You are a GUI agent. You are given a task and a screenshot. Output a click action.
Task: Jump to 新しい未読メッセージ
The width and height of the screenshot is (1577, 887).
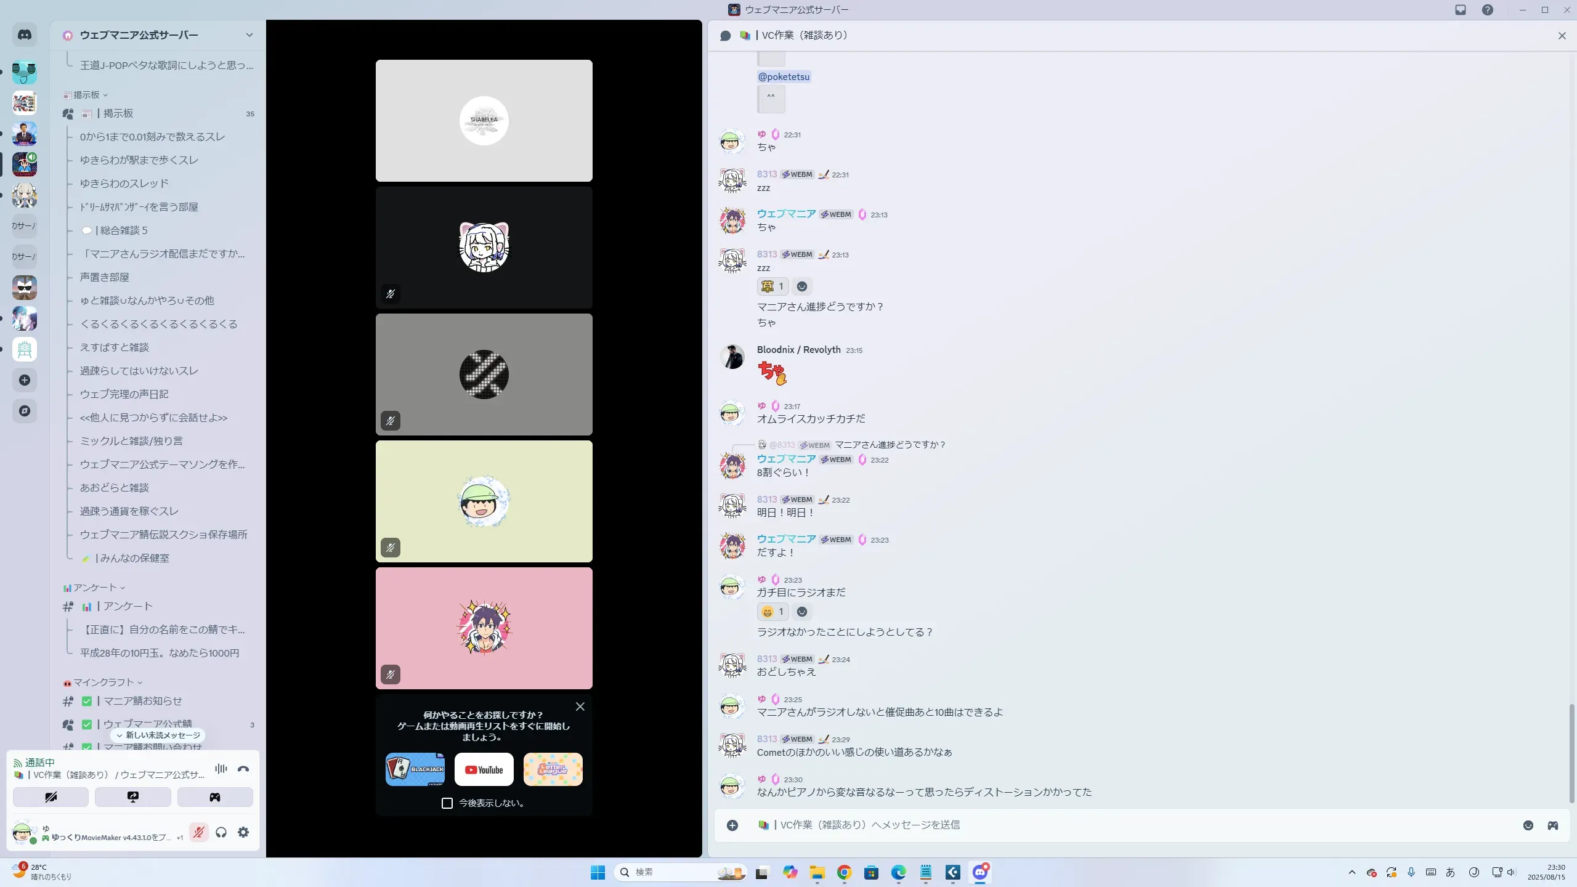[x=158, y=735]
